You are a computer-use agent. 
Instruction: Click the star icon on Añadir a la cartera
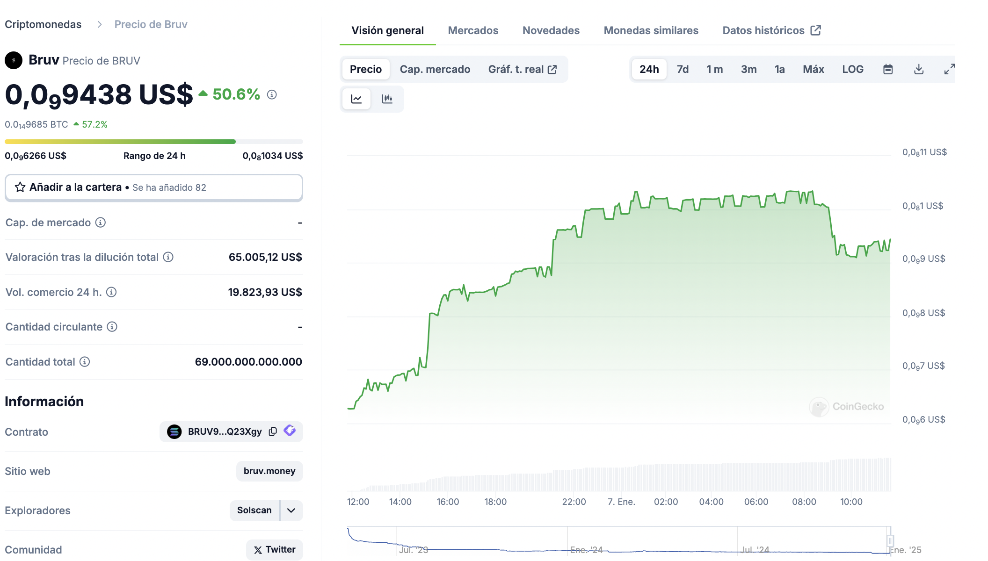[20, 187]
